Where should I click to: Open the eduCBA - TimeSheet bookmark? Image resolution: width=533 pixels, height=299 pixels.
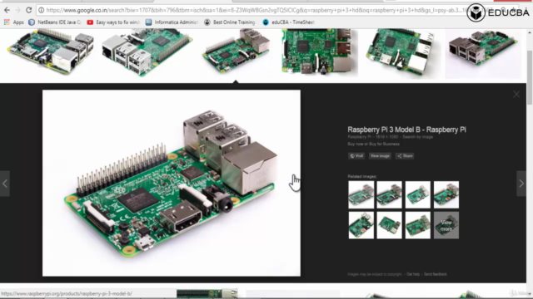point(288,22)
